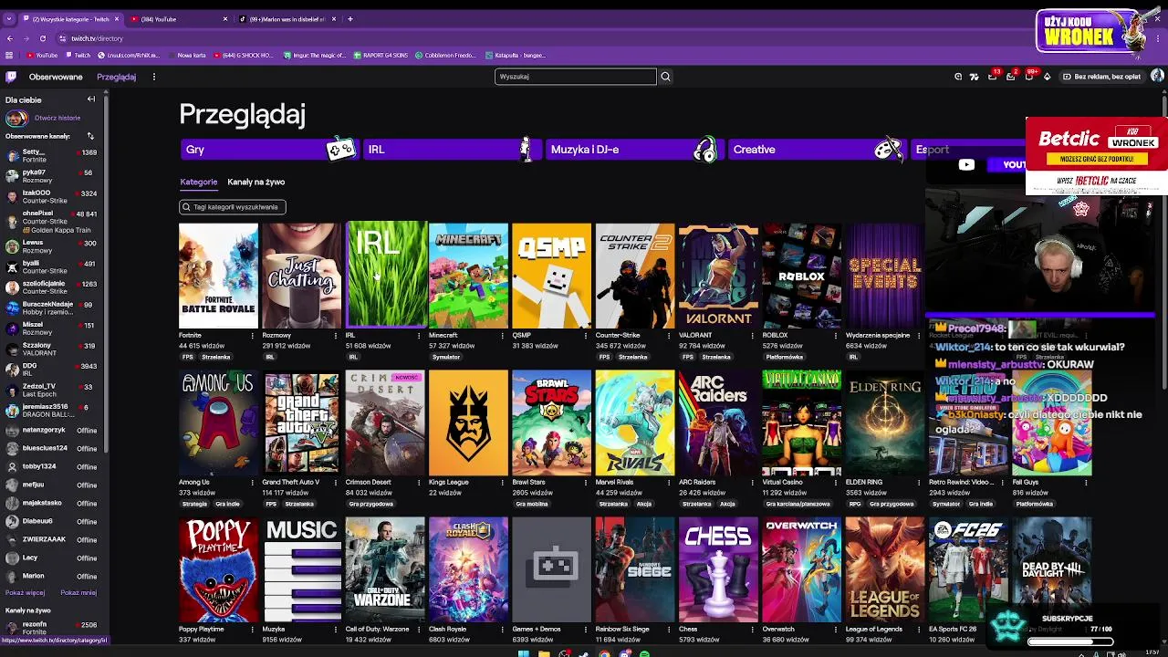Focus the Wyszukaj search field
1168x657 pixels.
(x=575, y=77)
